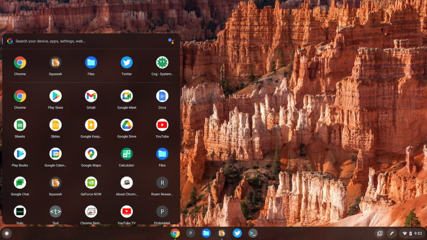Open ProtonMail from the app grid
This screenshot has height=240, width=427.
(162, 211)
